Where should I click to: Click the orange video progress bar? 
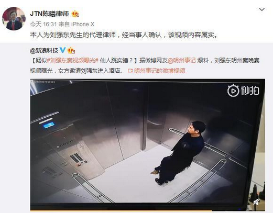(121, 210)
